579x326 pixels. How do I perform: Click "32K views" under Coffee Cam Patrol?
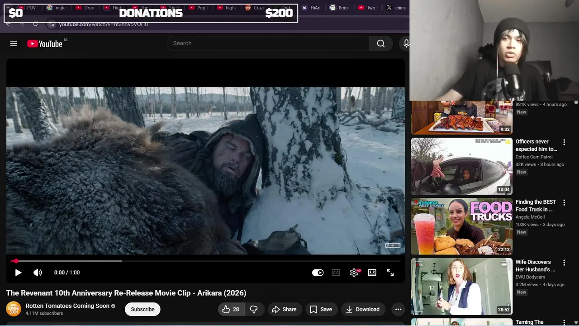526,164
